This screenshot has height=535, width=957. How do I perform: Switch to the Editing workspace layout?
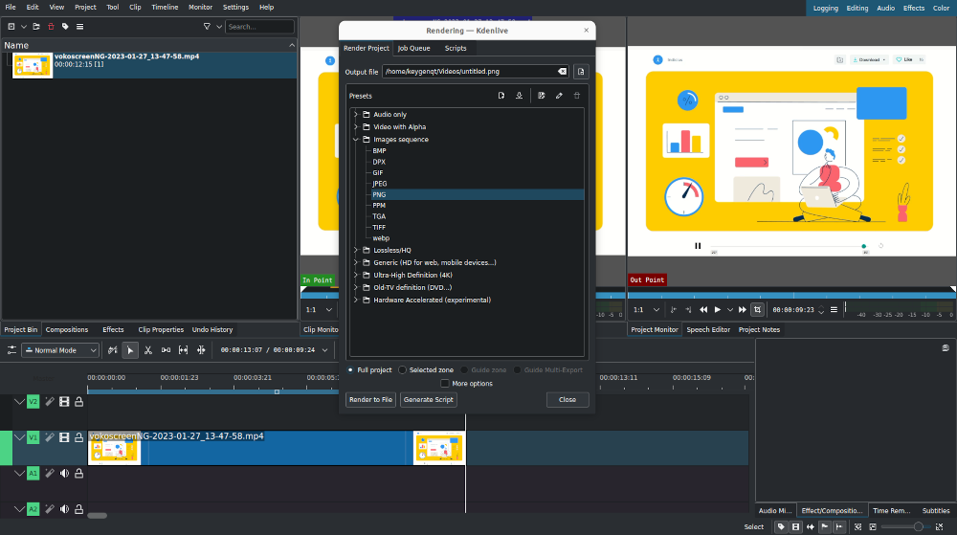point(857,8)
